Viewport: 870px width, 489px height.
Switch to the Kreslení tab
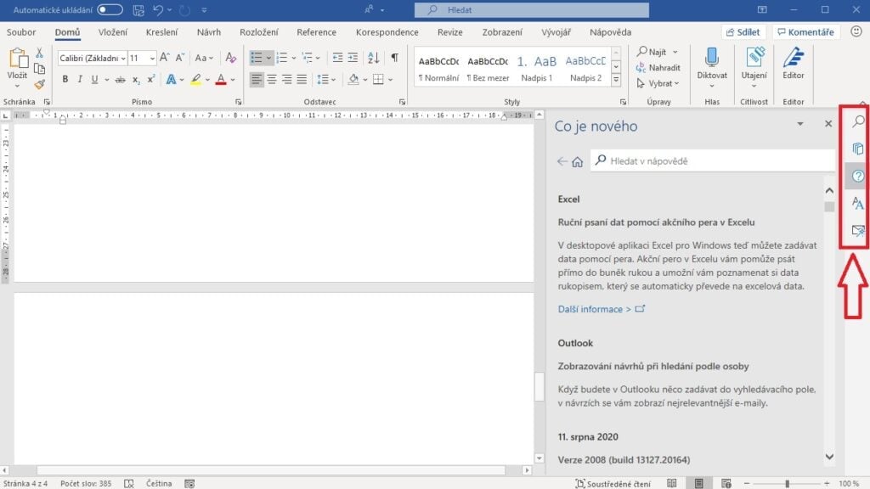coord(161,32)
